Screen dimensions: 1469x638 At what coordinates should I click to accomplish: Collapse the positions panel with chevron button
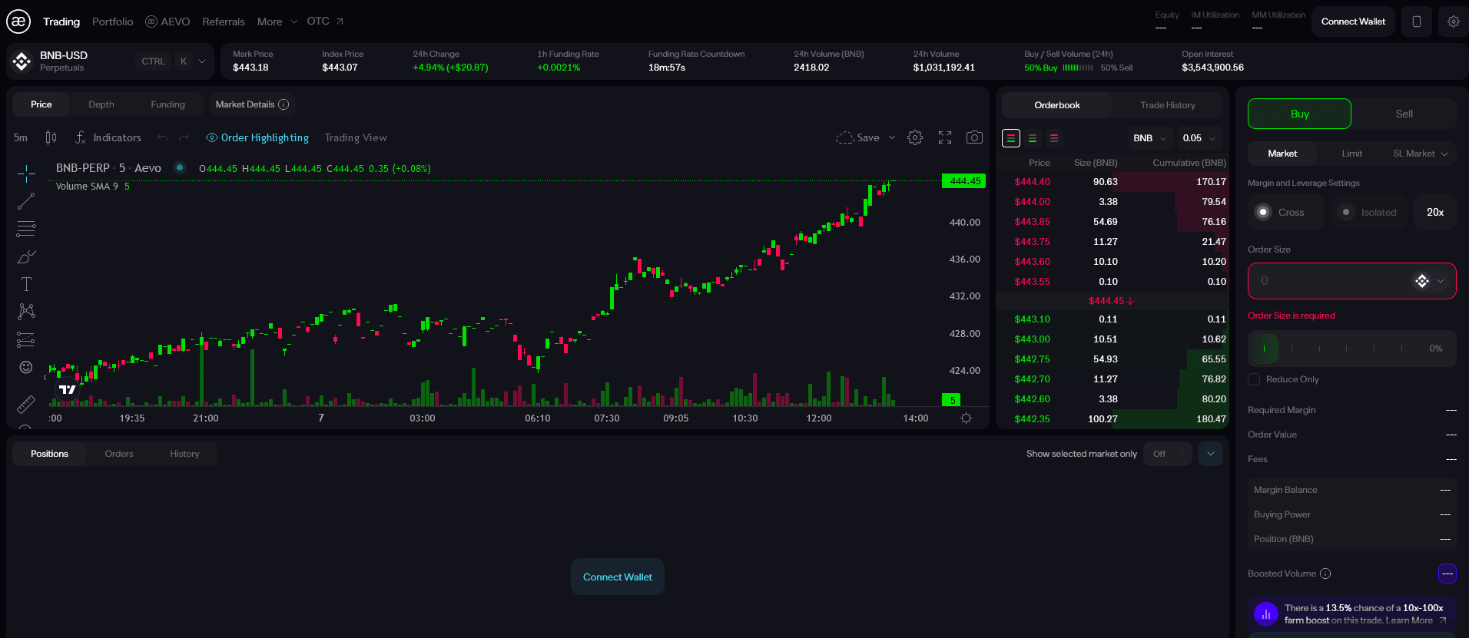[1211, 454]
